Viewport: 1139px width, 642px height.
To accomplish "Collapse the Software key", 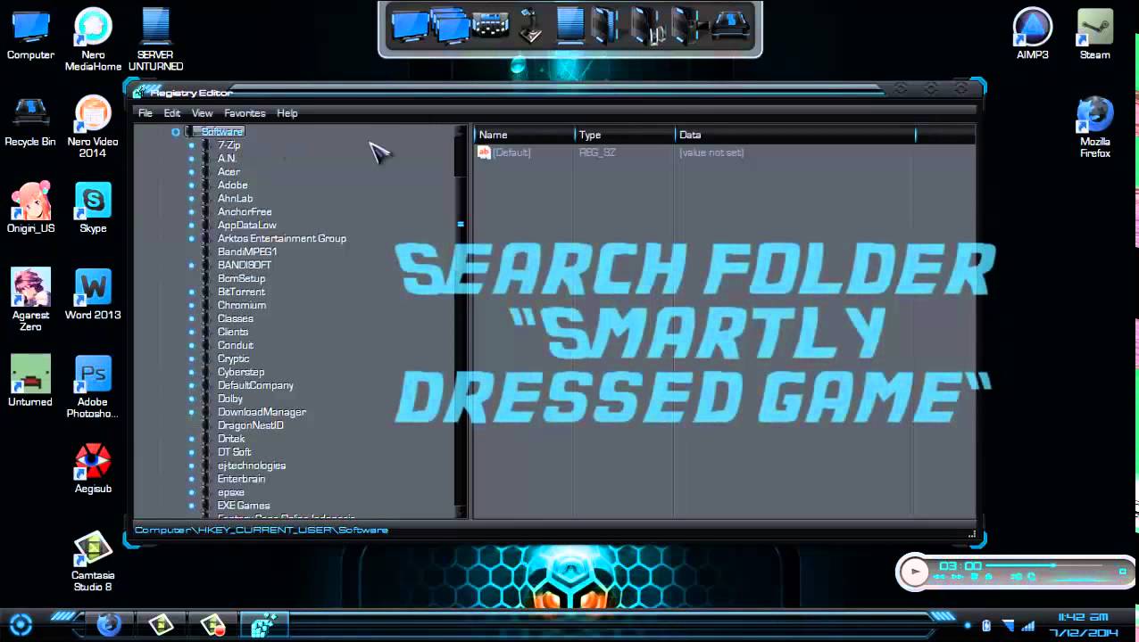I will point(176,132).
